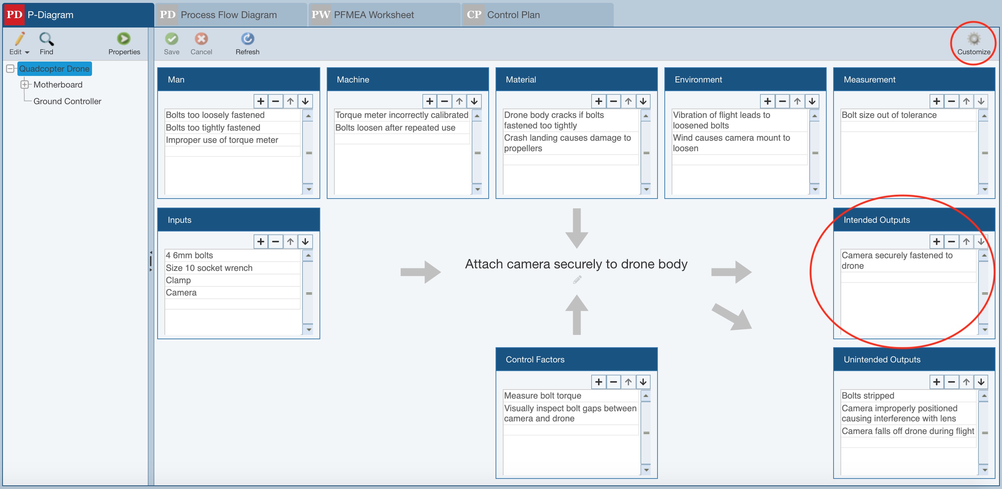The height and width of the screenshot is (489, 1002).
Task: Click the Refresh icon in toolbar
Action: (247, 39)
